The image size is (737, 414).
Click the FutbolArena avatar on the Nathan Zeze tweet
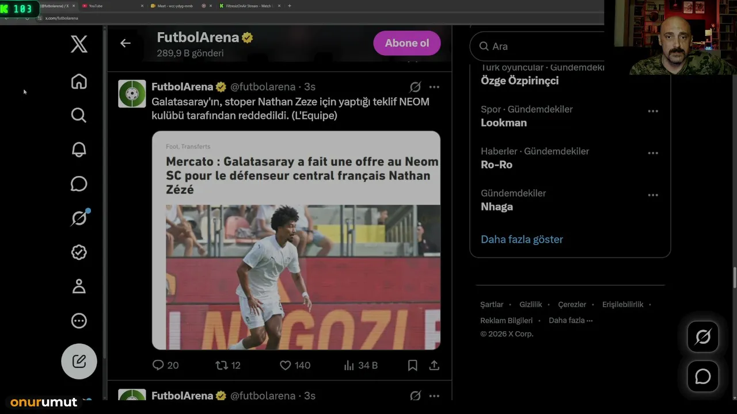(x=132, y=94)
